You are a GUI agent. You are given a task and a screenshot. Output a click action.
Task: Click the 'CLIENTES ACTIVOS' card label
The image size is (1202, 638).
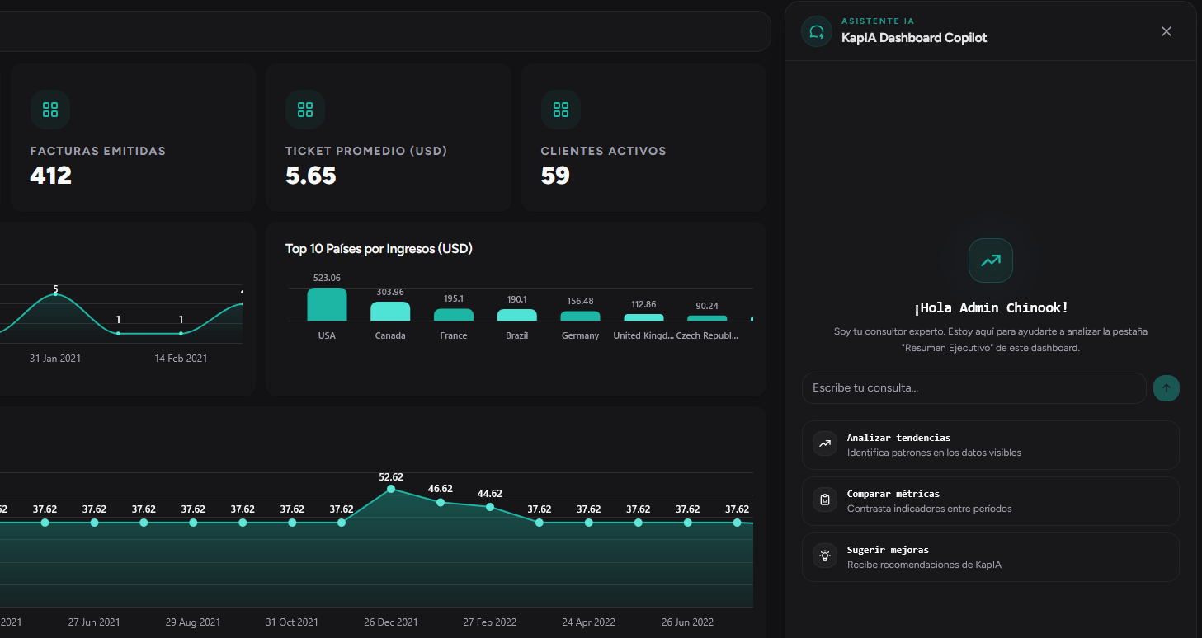pyautogui.click(x=604, y=152)
